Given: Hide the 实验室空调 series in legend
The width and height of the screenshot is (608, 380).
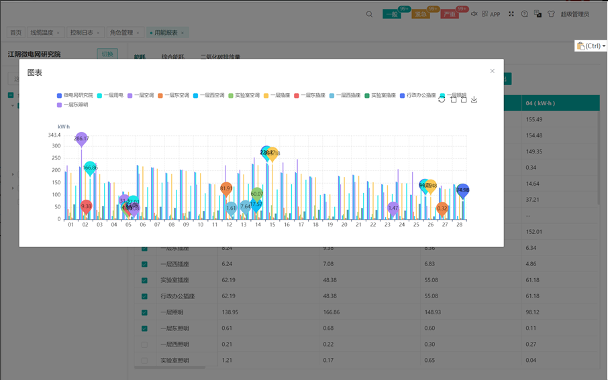Looking at the screenshot, I should 244,95.
